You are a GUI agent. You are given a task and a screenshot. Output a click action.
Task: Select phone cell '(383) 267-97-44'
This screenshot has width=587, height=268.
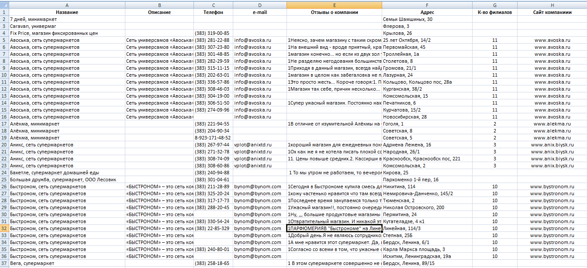point(213,145)
